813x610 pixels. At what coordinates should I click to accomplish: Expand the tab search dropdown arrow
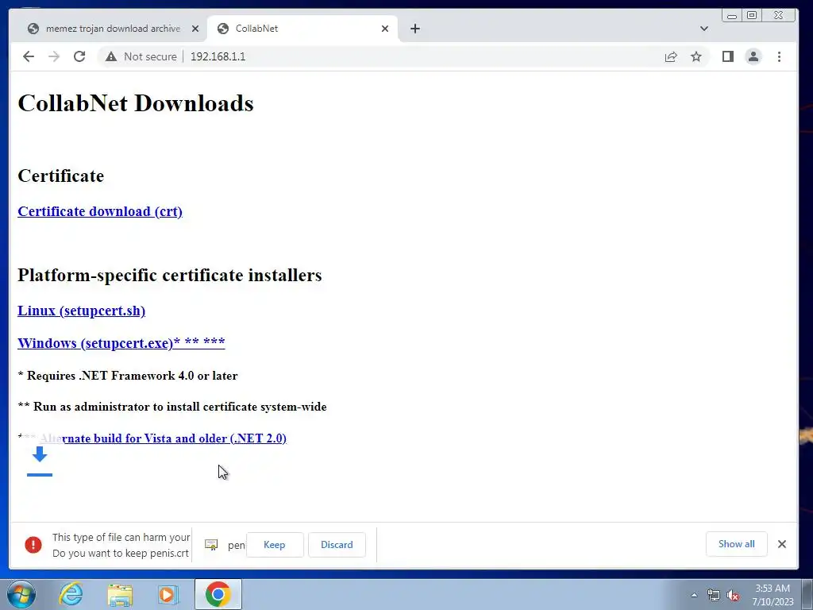click(703, 29)
